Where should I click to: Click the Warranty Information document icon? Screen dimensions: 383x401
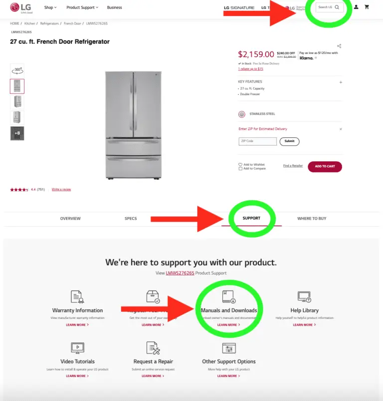[x=77, y=296]
